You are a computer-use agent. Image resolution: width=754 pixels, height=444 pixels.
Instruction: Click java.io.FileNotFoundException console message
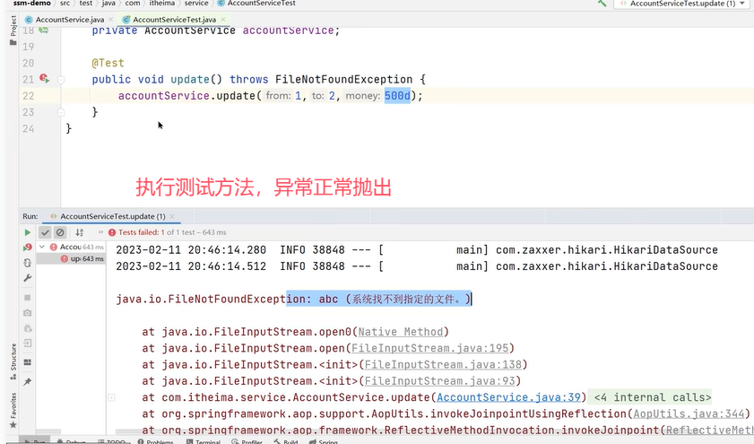tap(293, 300)
